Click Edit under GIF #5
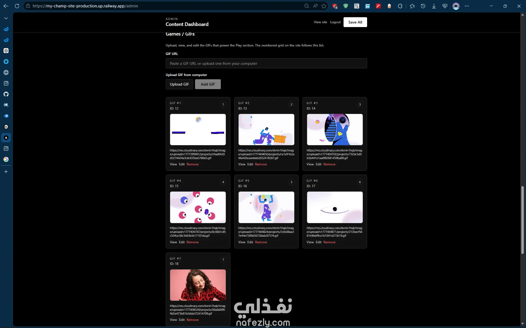This screenshot has height=328, width=526. click(250, 242)
